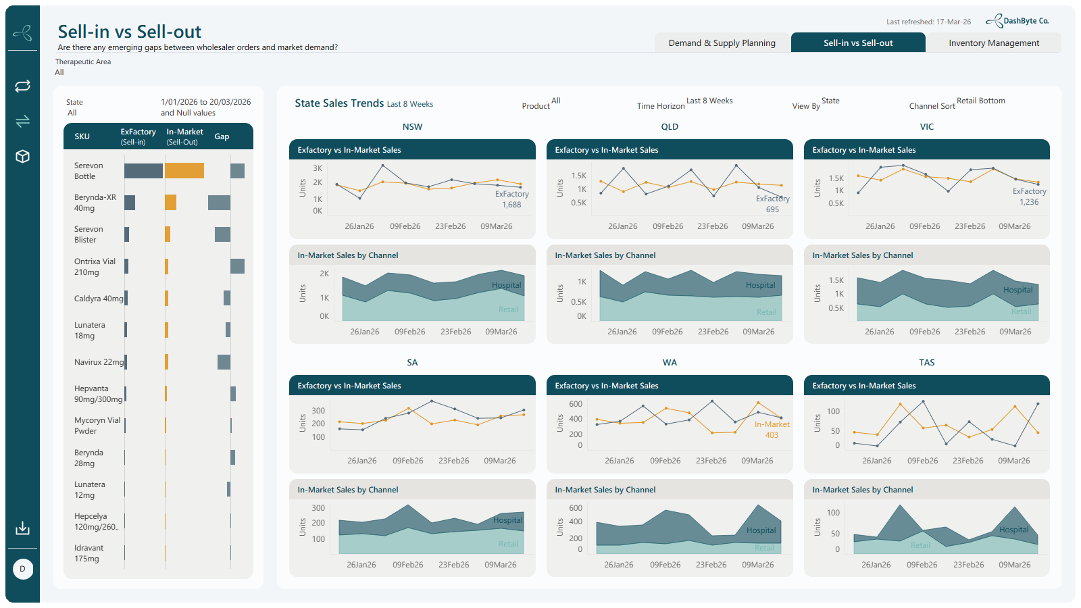Click the SA state heading
Image resolution: width=1081 pixels, height=608 pixels.
coord(412,363)
